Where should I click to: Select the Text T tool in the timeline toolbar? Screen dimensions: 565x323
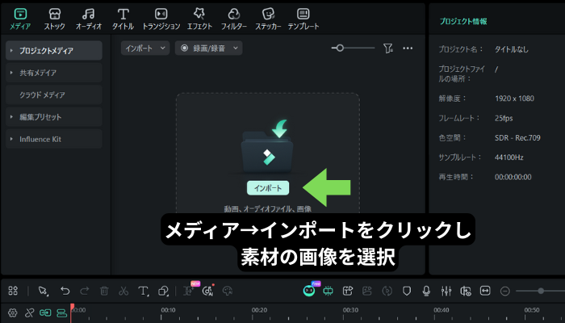[143, 291]
